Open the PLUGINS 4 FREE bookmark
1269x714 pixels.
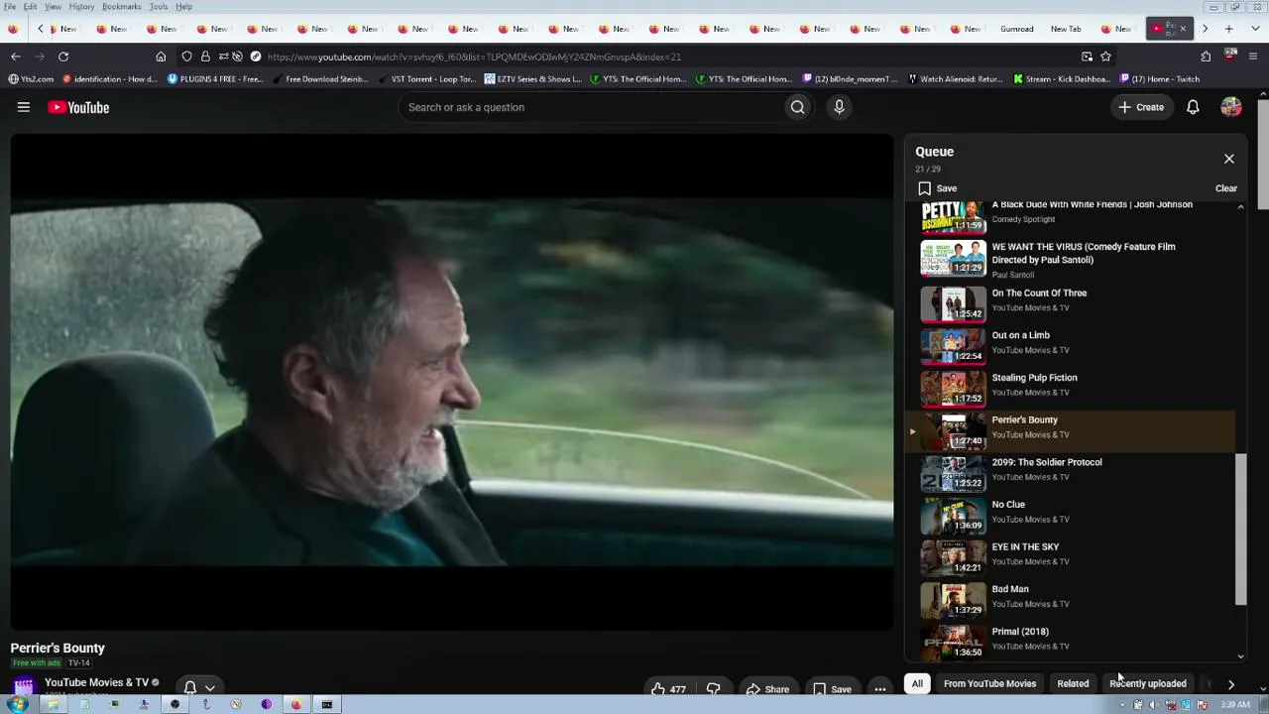(215, 79)
